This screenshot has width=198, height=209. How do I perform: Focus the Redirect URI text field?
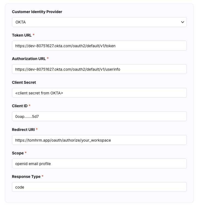click(99, 140)
